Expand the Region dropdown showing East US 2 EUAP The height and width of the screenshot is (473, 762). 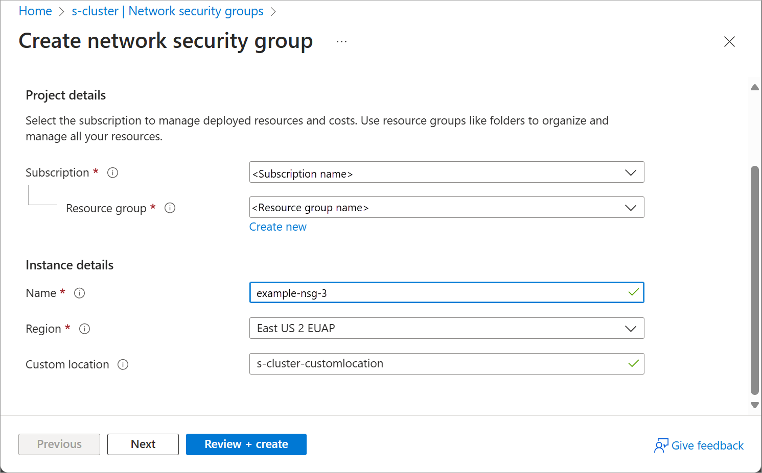(x=631, y=329)
